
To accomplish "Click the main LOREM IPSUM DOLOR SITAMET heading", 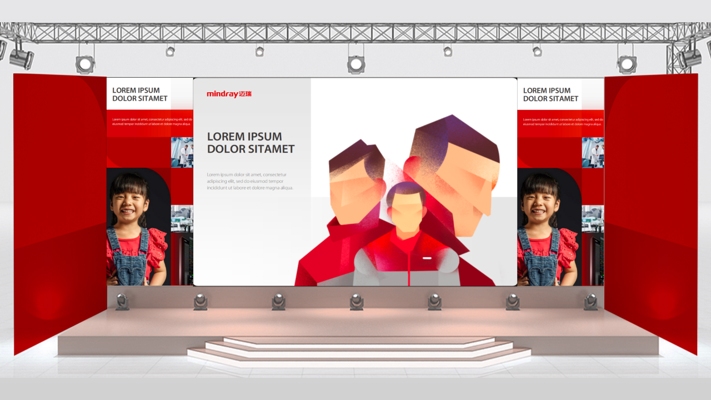I will [251, 143].
